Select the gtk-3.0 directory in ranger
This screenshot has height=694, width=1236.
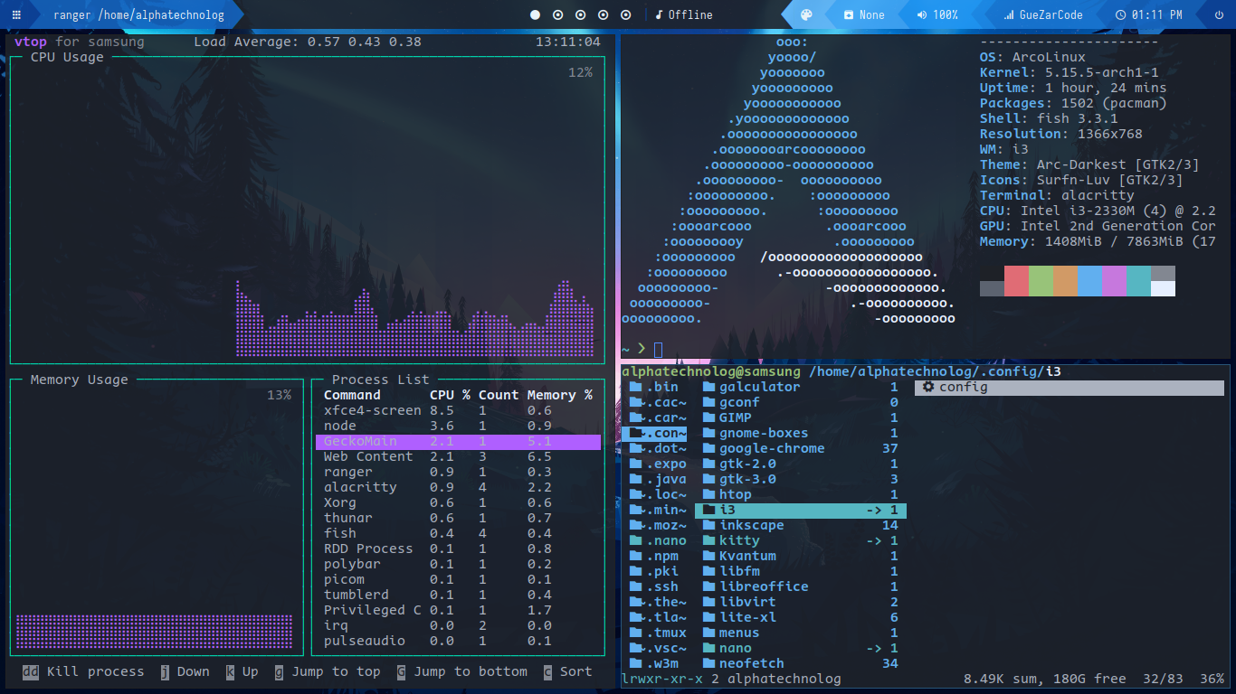pos(801,479)
